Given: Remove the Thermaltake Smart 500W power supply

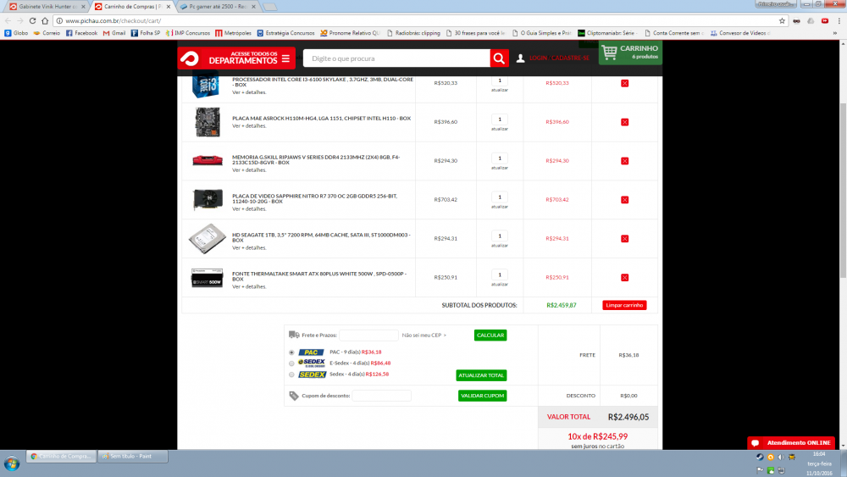Looking at the screenshot, I should [x=624, y=277].
